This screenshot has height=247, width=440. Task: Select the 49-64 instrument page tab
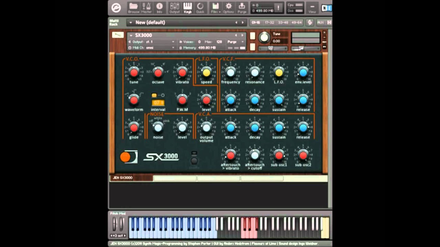coord(296,23)
